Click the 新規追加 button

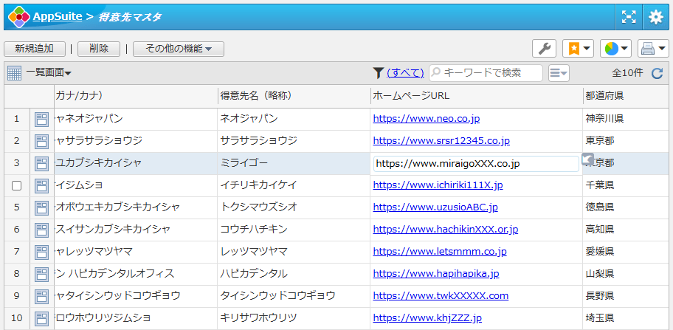click(x=34, y=49)
